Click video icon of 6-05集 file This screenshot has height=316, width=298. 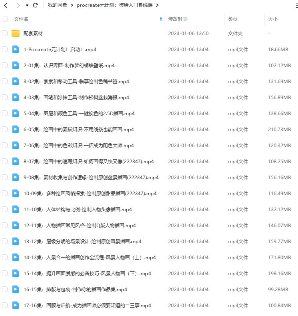(16, 129)
